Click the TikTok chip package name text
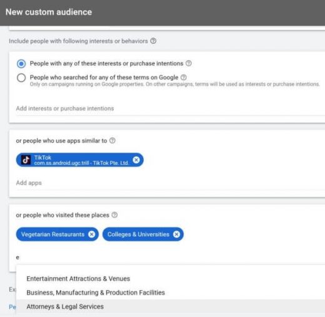This screenshot has height=317, width=325. click(81, 163)
